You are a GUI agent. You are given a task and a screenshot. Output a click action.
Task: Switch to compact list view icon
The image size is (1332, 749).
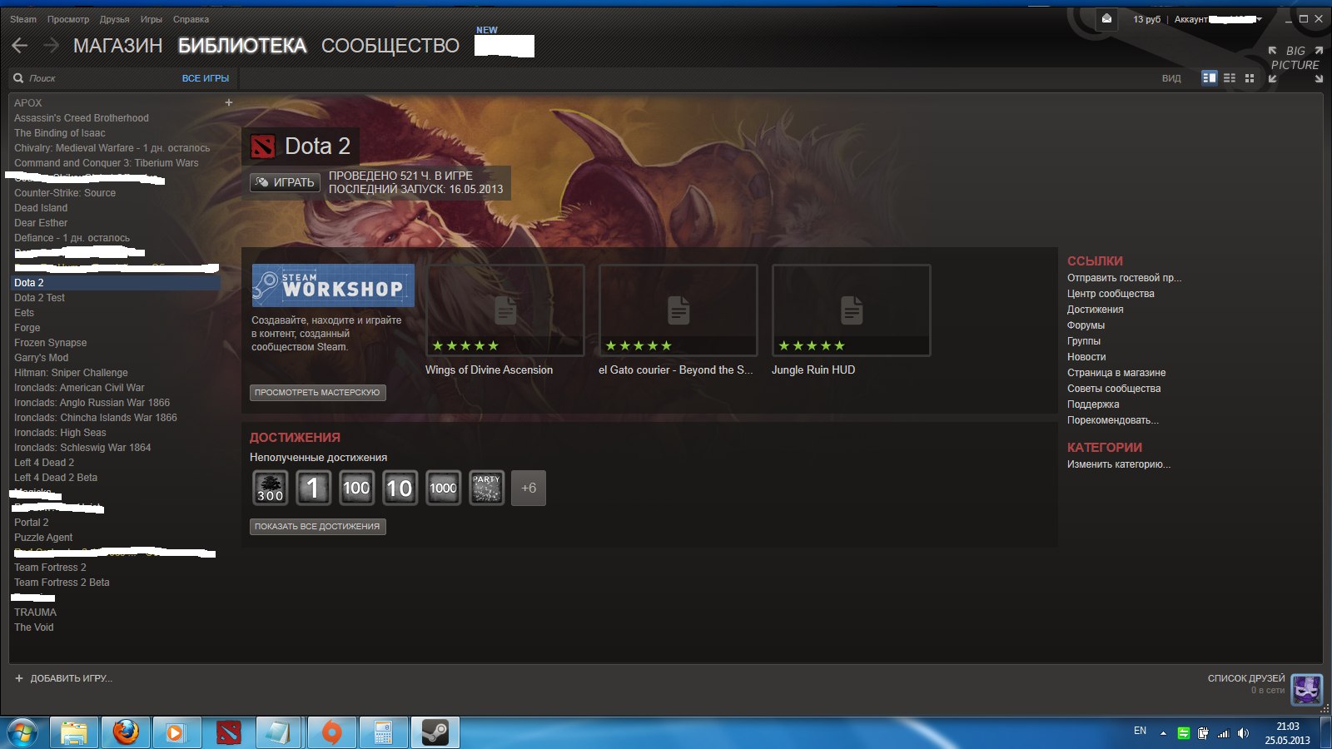(1230, 77)
